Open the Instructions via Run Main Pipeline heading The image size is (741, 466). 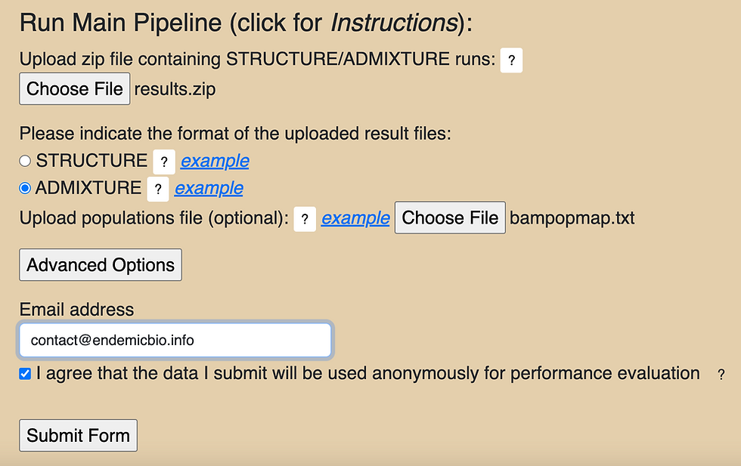click(245, 23)
